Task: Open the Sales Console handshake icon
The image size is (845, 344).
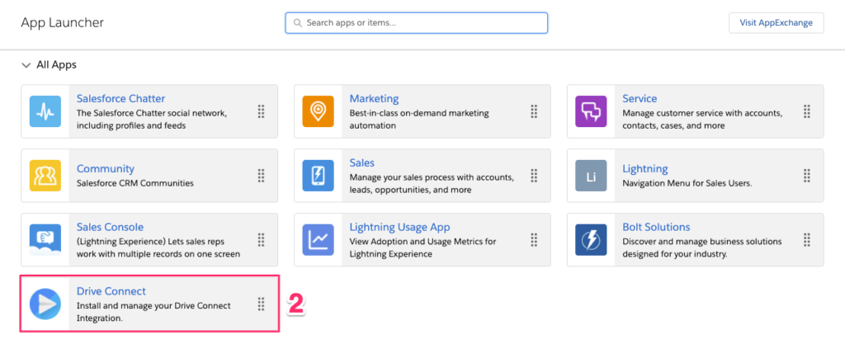Action: (x=45, y=239)
